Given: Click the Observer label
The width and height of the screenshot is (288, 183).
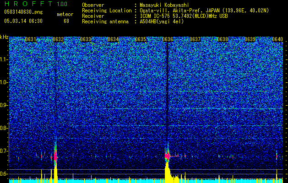Looking at the screenshot, I should 93,5.
